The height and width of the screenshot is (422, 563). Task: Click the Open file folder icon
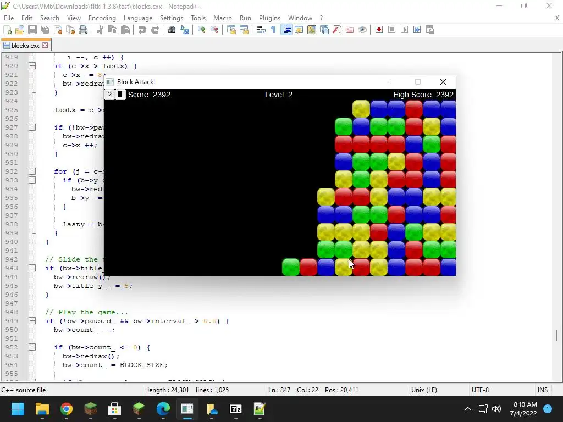click(20, 30)
